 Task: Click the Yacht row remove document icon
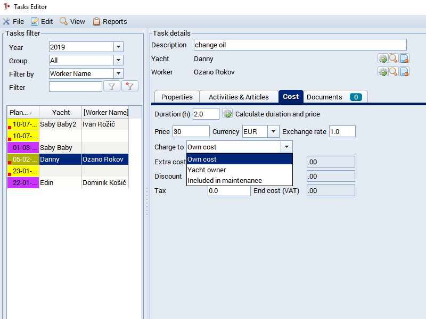click(404, 58)
